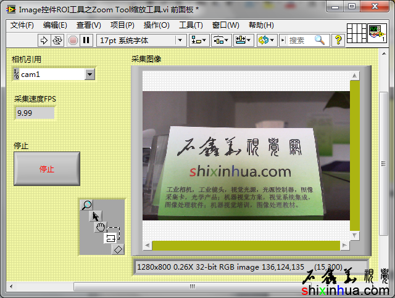Open the 17pt 系统字体 font dropdown
This screenshot has height=298, width=395.
tap(141, 40)
